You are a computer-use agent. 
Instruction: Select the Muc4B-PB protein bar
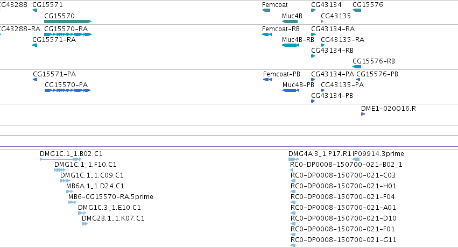pos(291,90)
